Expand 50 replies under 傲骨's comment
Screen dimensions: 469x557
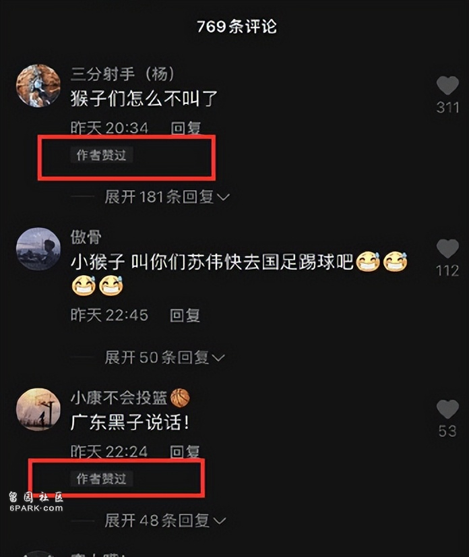pyautogui.click(x=164, y=357)
